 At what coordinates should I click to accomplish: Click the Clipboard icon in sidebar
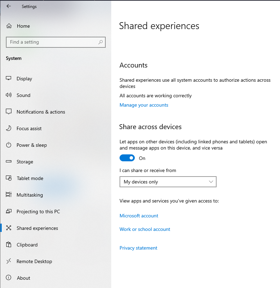tap(9, 244)
